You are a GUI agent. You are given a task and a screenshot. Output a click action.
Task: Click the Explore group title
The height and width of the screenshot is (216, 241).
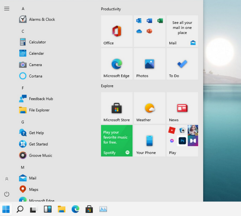[x=107, y=86]
